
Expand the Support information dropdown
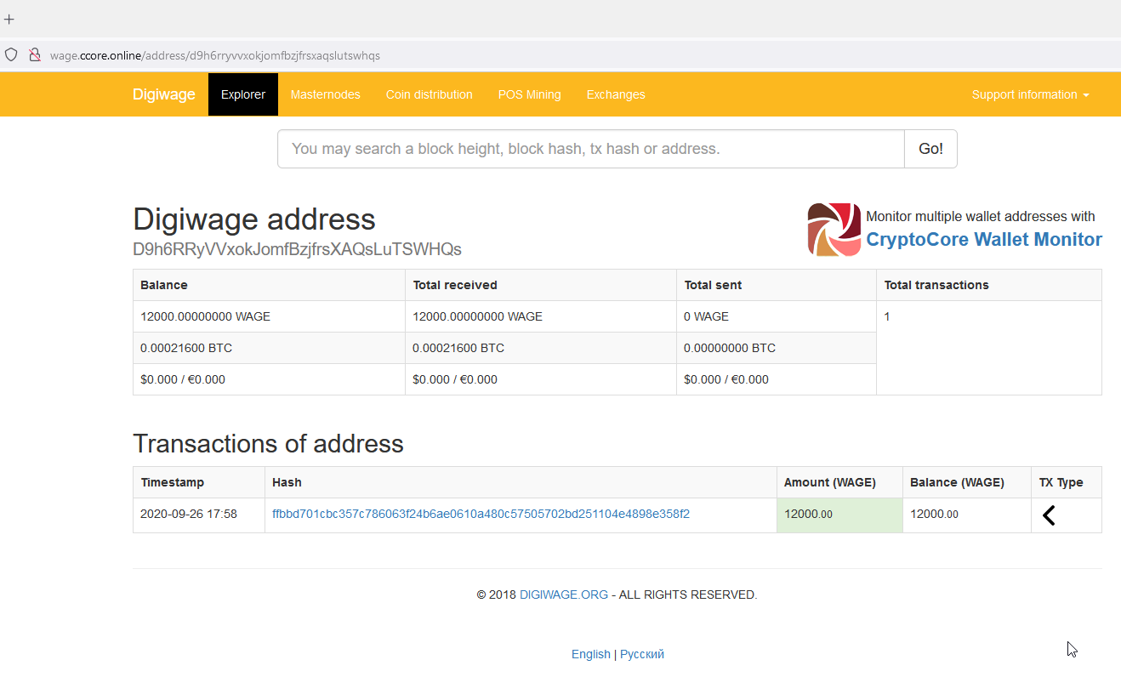coord(1030,94)
